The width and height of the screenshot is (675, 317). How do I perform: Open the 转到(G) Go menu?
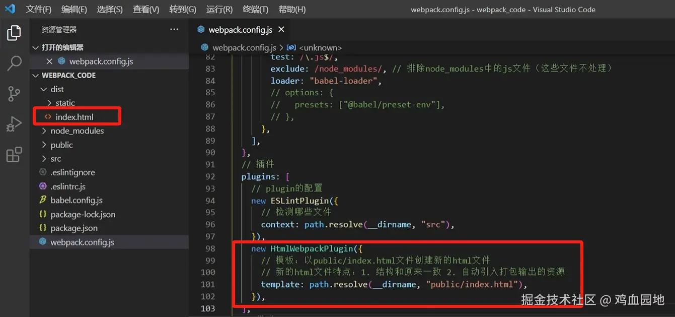click(183, 10)
